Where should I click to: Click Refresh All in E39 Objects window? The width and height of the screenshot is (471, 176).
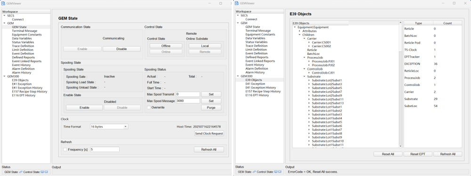tap(447, 154)
